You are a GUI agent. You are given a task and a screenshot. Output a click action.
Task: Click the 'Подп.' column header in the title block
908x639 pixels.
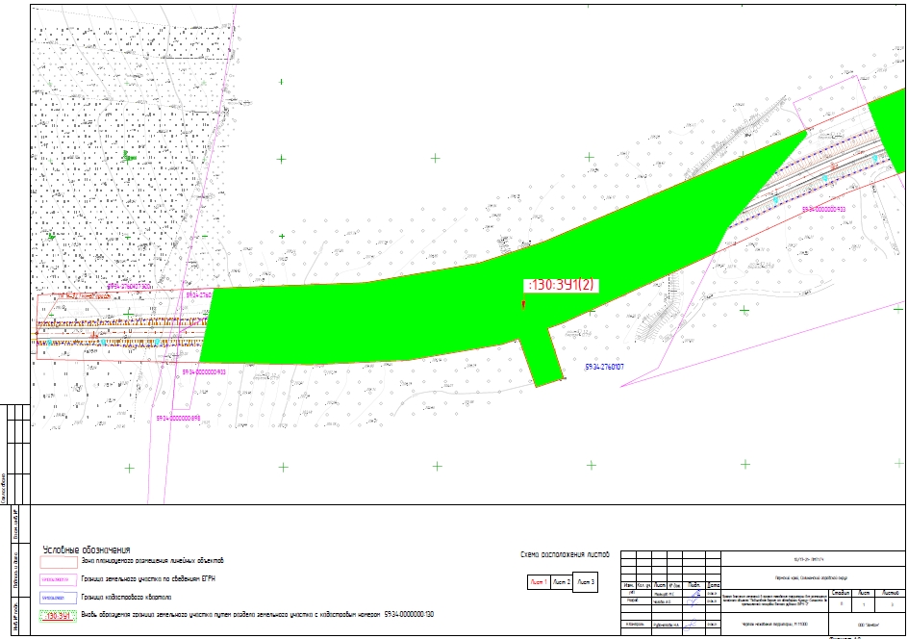click(694, 586)
